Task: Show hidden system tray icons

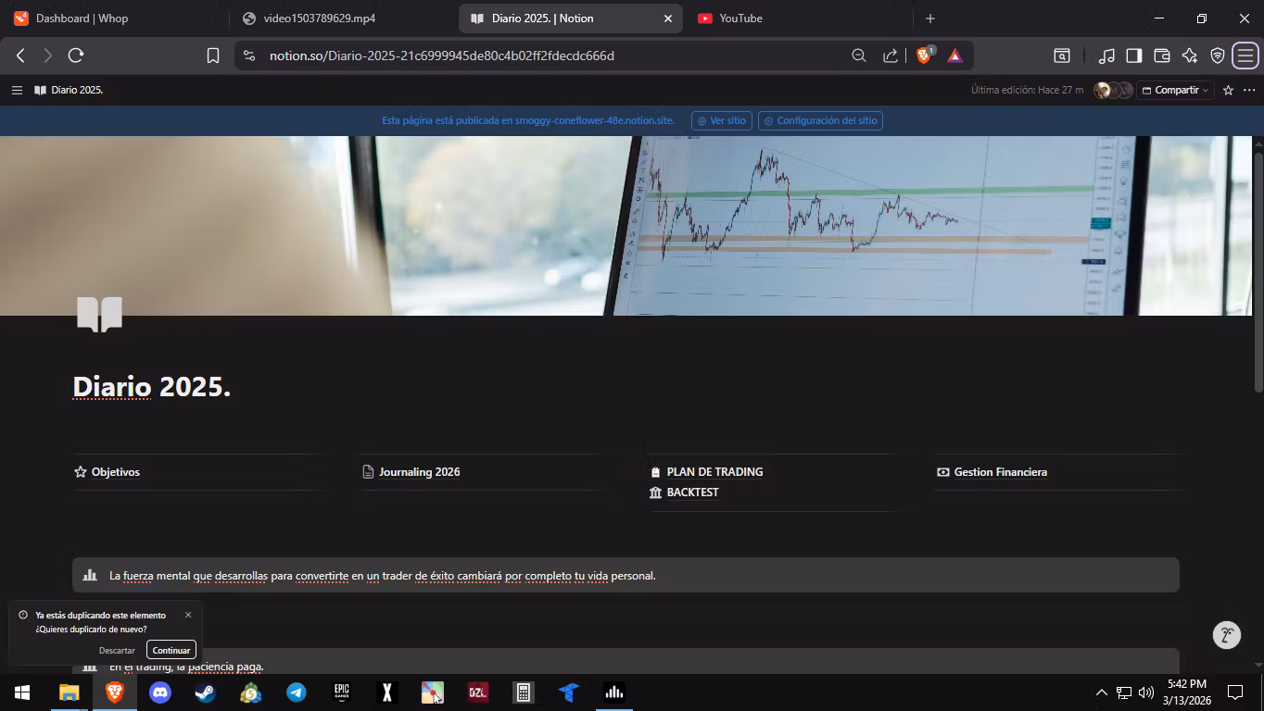Action: pyautogui.click(x=1101, y=692)
